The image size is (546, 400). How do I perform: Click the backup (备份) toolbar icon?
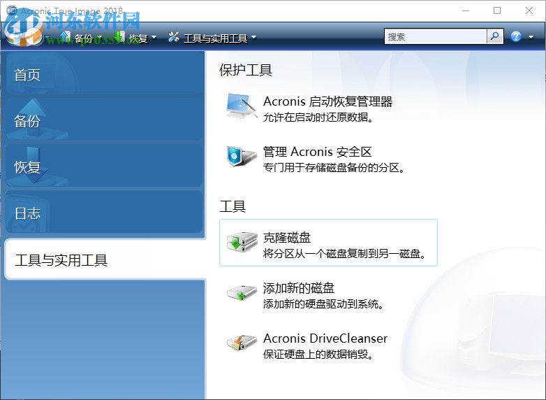pos(65,36)
